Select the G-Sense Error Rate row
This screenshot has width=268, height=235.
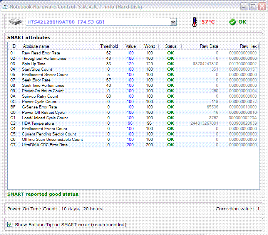coord(134,107)
